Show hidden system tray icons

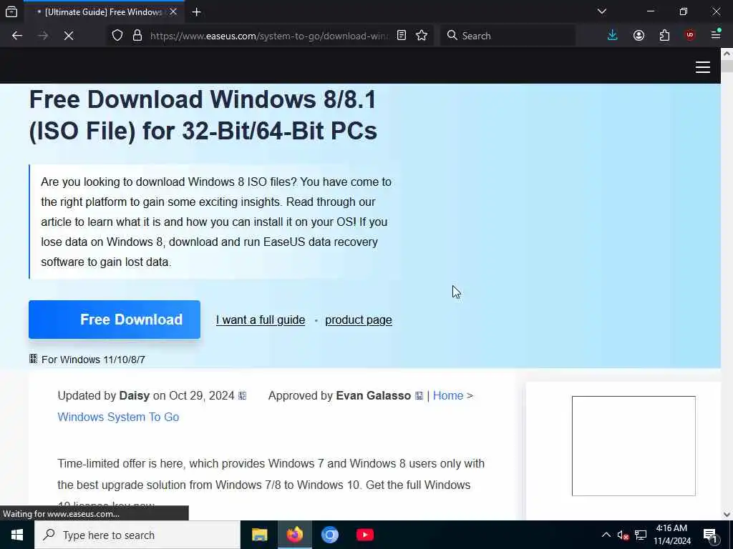click(x=606, y=535)
